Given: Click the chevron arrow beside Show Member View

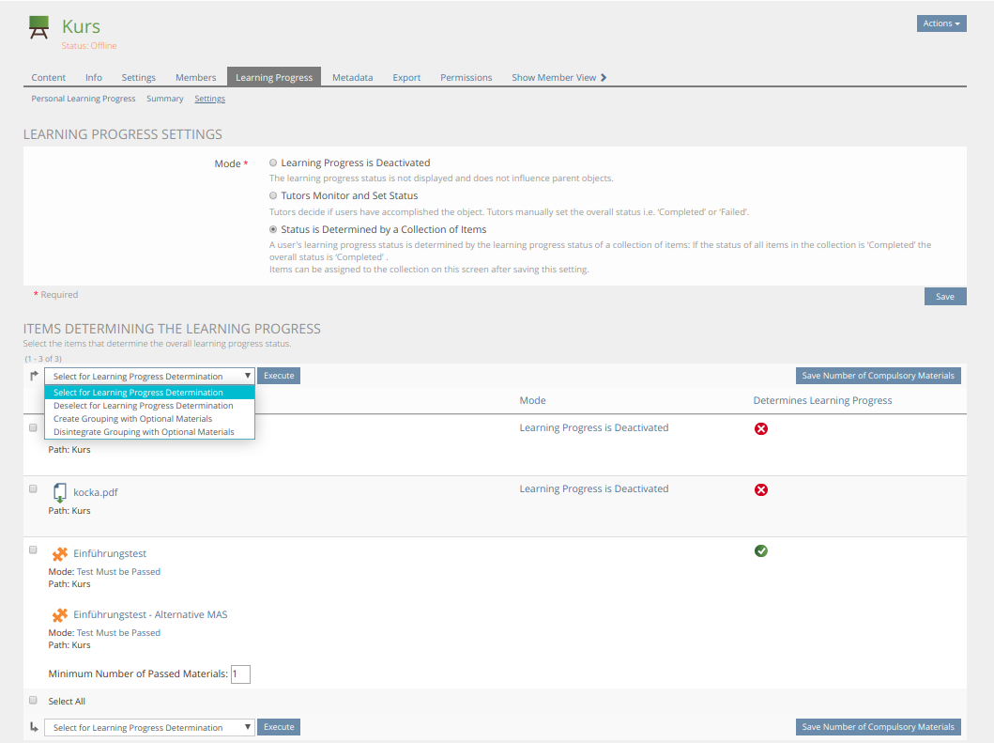Looking at the screenshot, I should pos(604,78).
